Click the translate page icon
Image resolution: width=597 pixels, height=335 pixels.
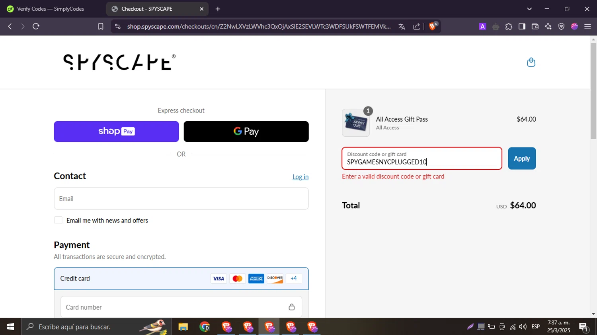[x=402, y=27]
